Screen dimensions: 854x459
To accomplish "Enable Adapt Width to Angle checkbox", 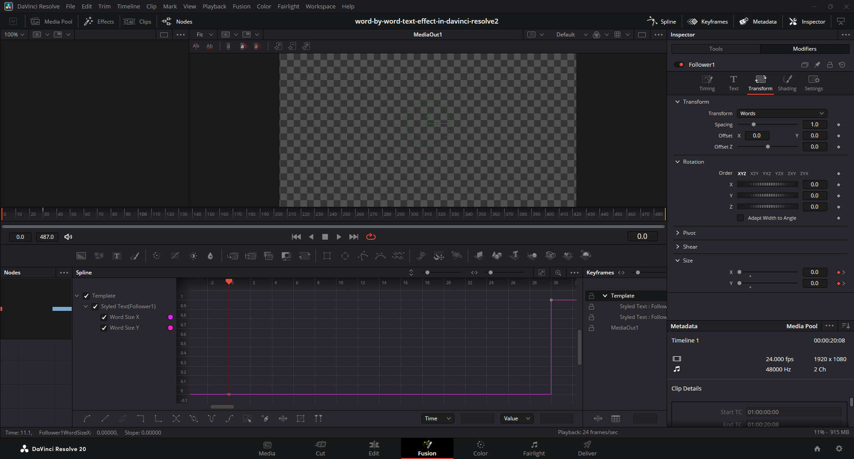I will point(741,218).
